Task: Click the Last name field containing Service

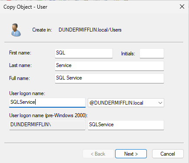Action: [x=109, y=66]
